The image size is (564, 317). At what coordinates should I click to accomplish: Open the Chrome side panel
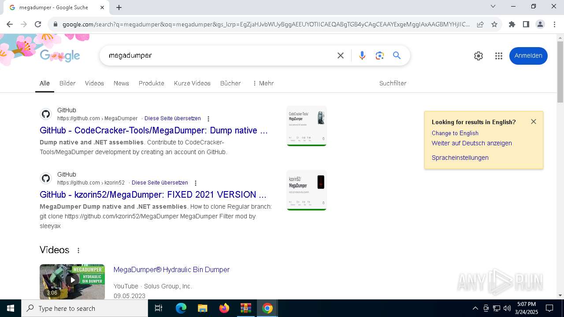pos(526,24)
